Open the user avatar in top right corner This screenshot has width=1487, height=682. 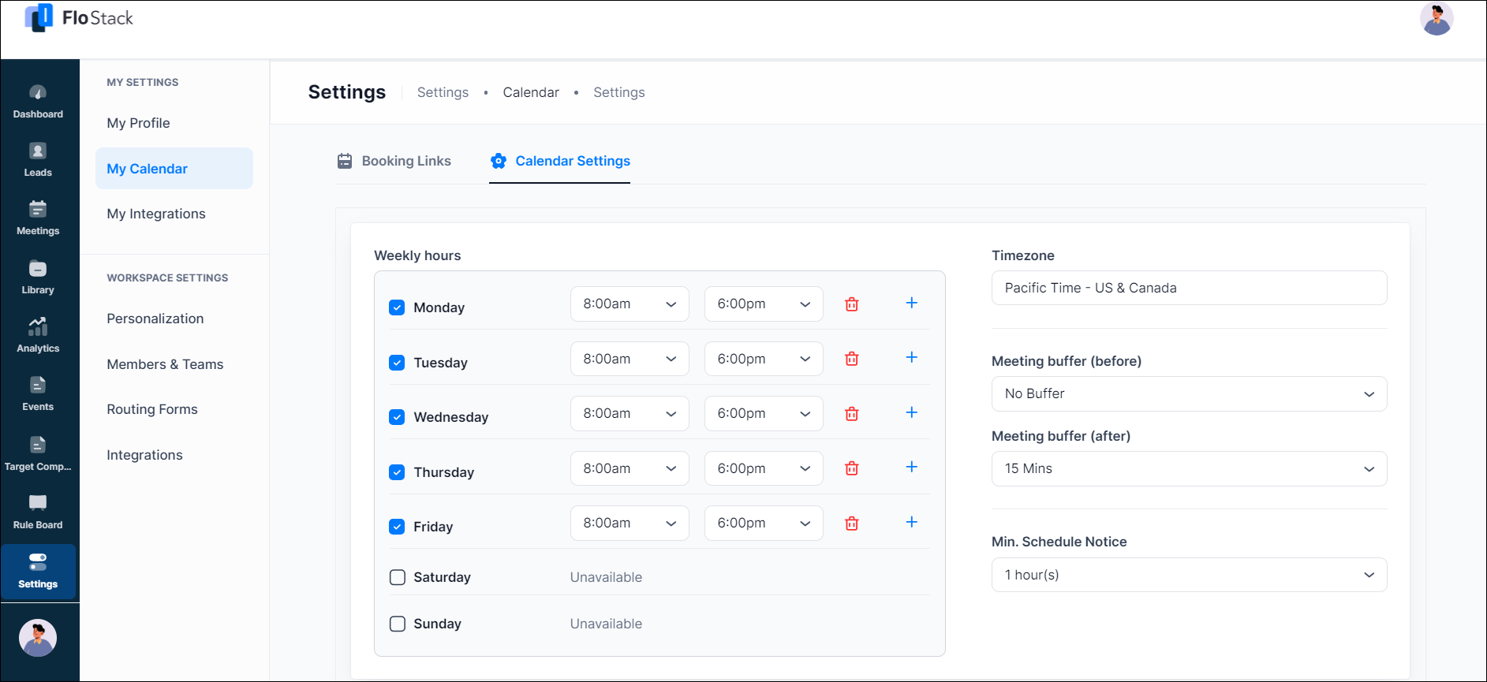[x=1437, y=18]
